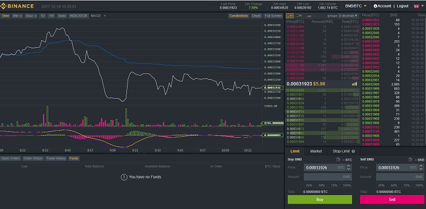Set buy amount to 50%

[322, 185]
